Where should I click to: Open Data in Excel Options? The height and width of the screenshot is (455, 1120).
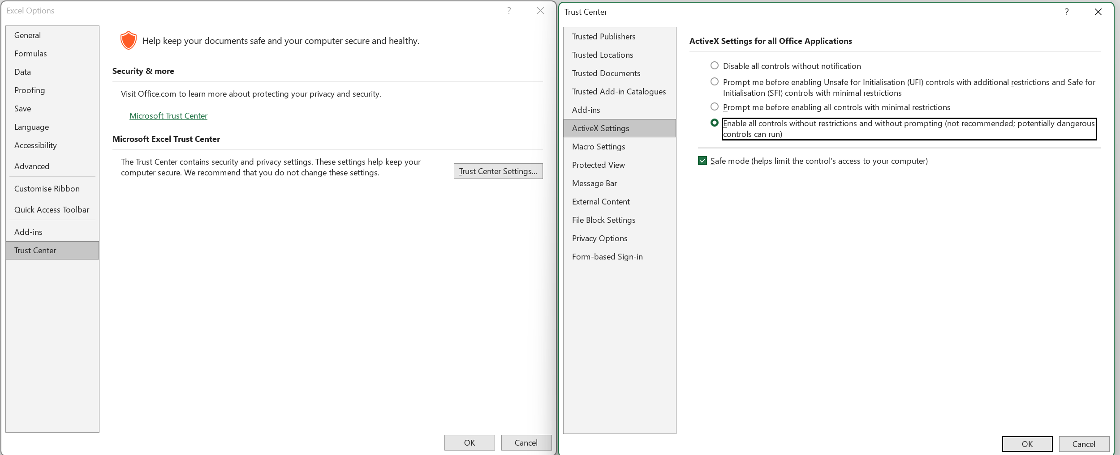pyautogui.click(x=52, y=72)
